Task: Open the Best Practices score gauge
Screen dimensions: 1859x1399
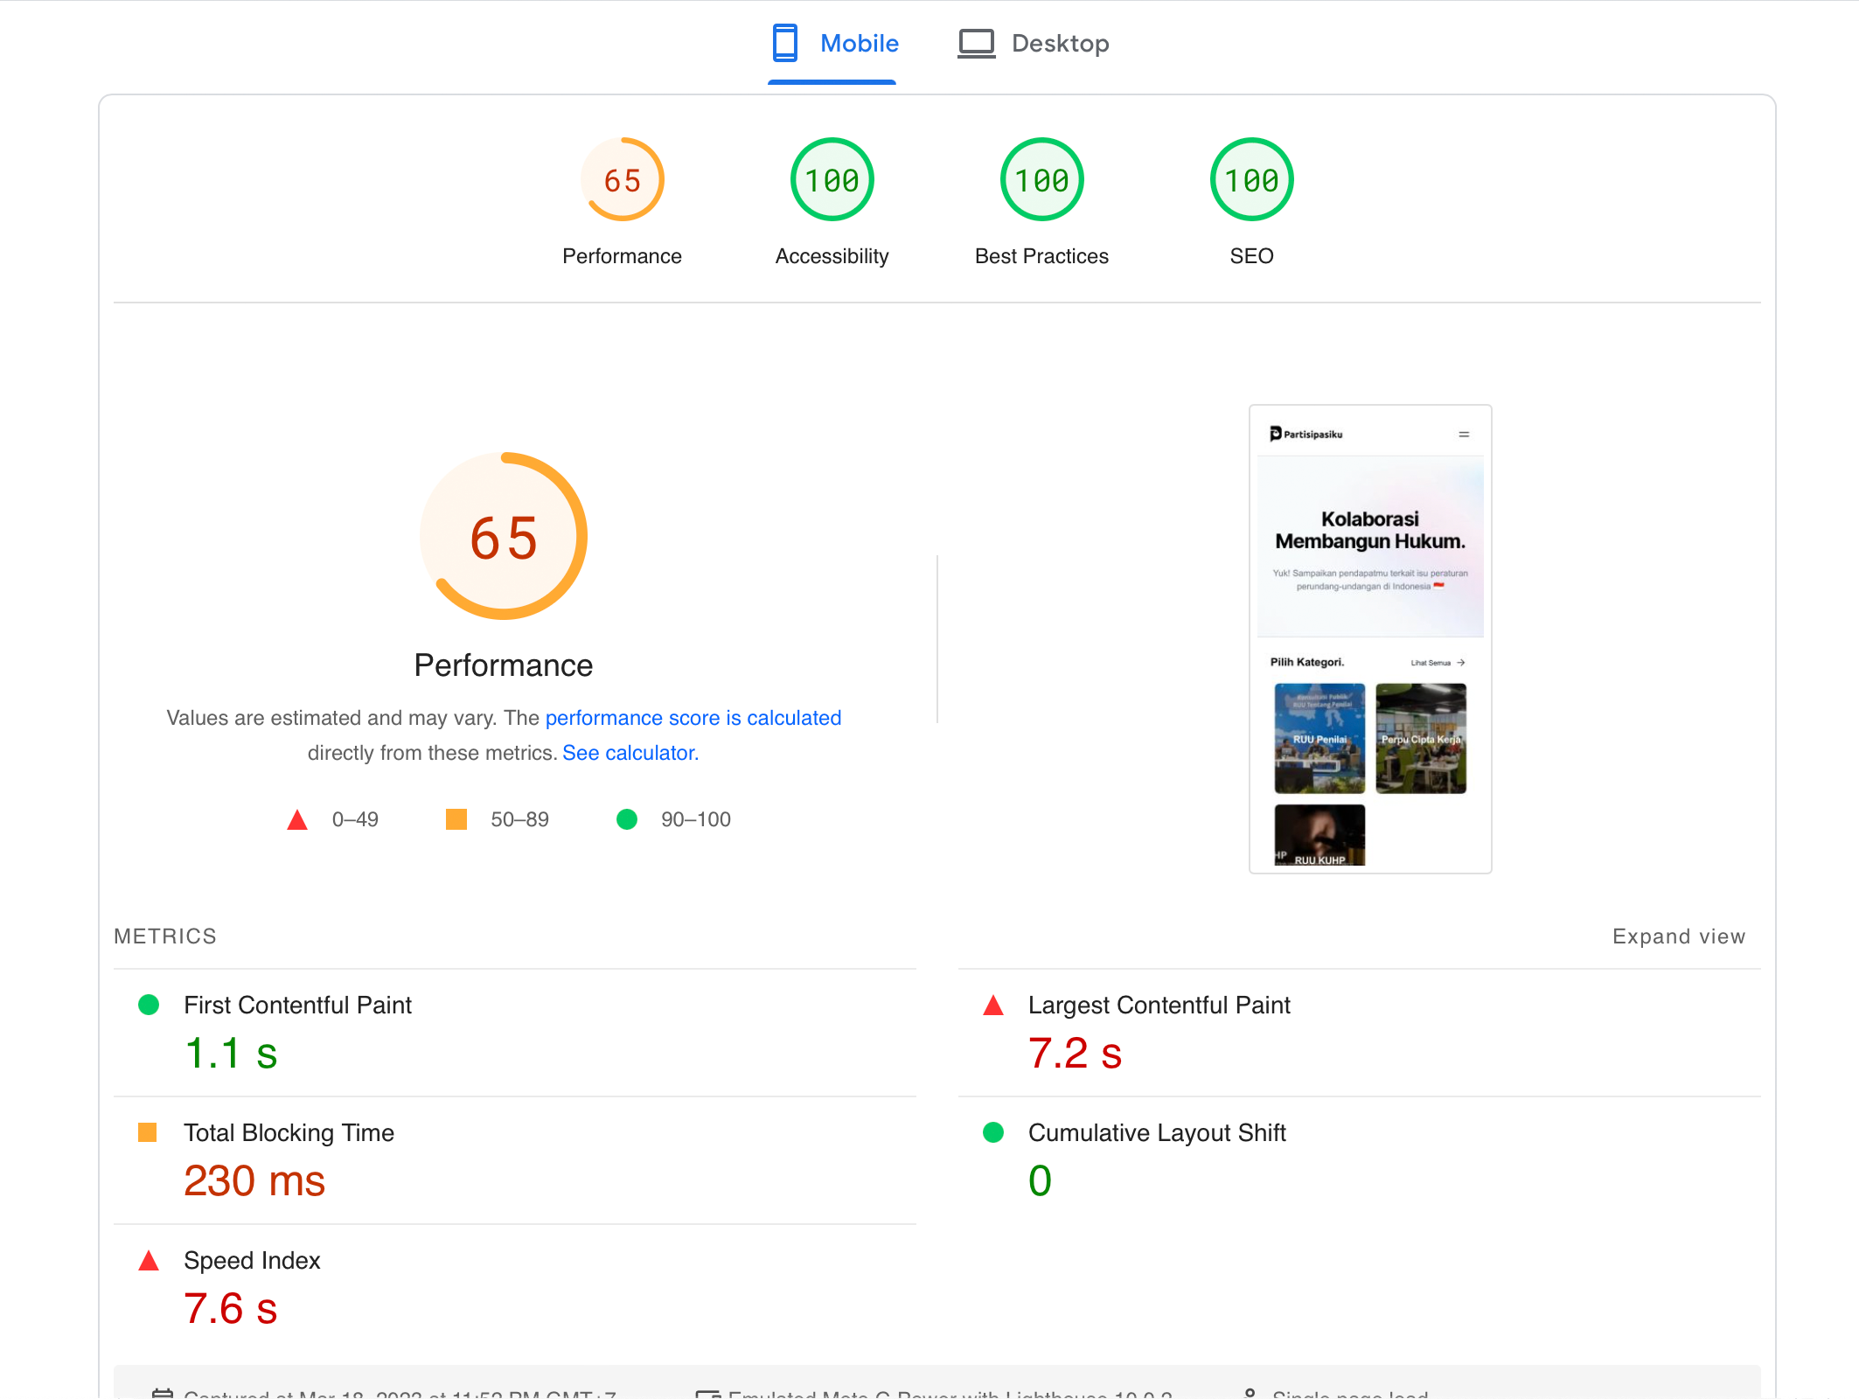Action: [1041, 180]
